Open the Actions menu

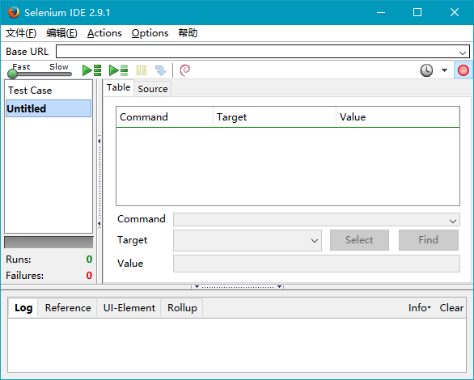click(104, 33)
